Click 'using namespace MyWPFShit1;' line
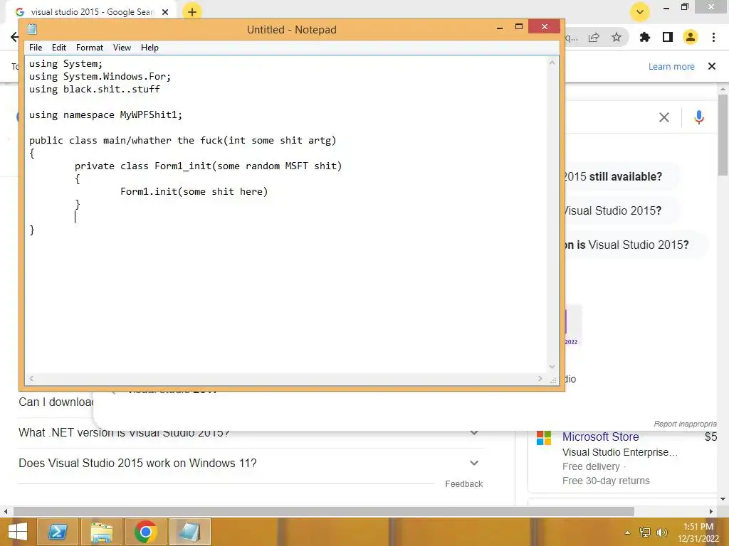Image resolution: width=729 pixels, height=546 pixels. tap(105, 114)
